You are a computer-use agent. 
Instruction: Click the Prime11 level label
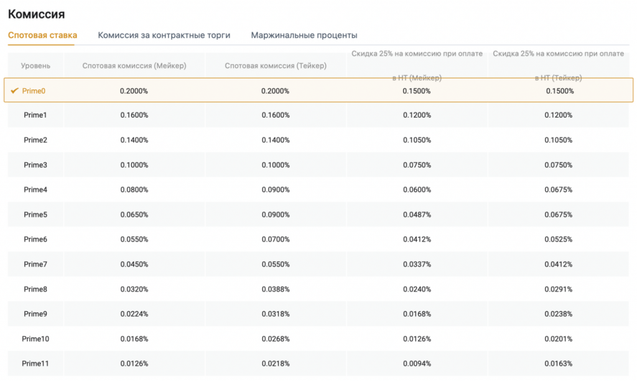click(35, 364)
